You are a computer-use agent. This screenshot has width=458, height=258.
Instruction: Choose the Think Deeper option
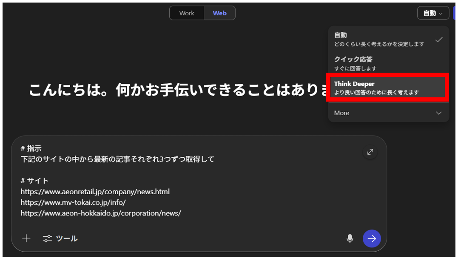pyautogui.click(x=387, y=88)
